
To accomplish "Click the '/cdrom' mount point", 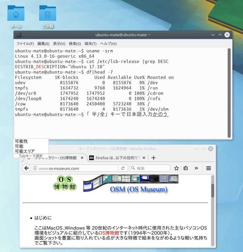I will click(x=155, y=93).
